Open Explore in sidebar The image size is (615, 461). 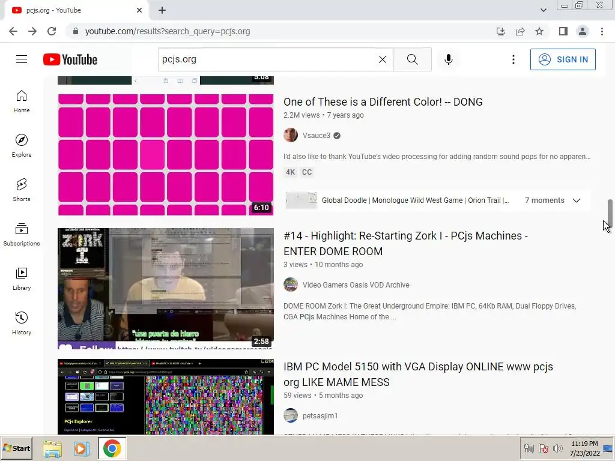coord(22,145)
